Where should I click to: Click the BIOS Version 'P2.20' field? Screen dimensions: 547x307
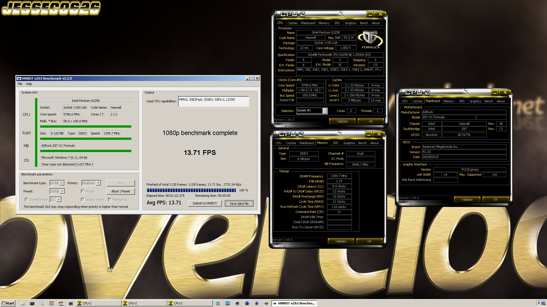(464, 152)
